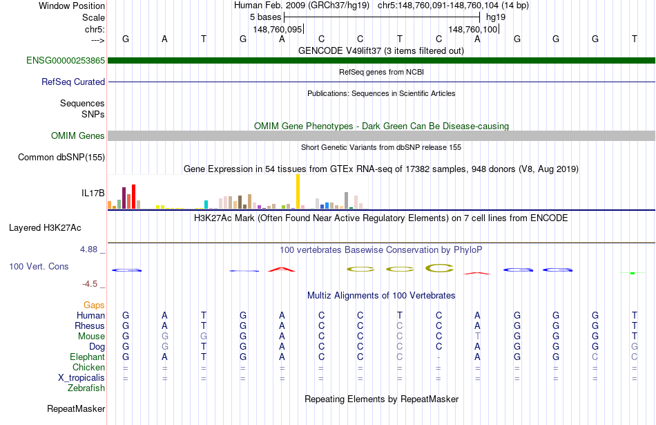Click the Layered H3K27Ac track label
The height and width of the screenshot is (425, 656).
click(45, 228)
